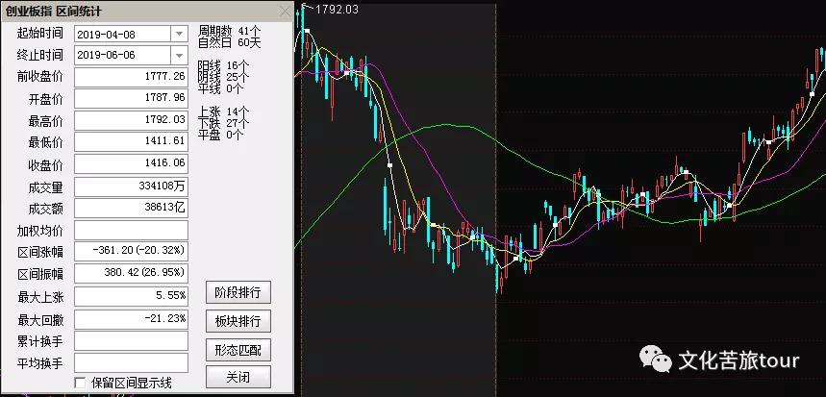This screenshot has width=826, height=397.
Task: Click the 平盘 0个 statistic
Action: click(x=221, y=135)
